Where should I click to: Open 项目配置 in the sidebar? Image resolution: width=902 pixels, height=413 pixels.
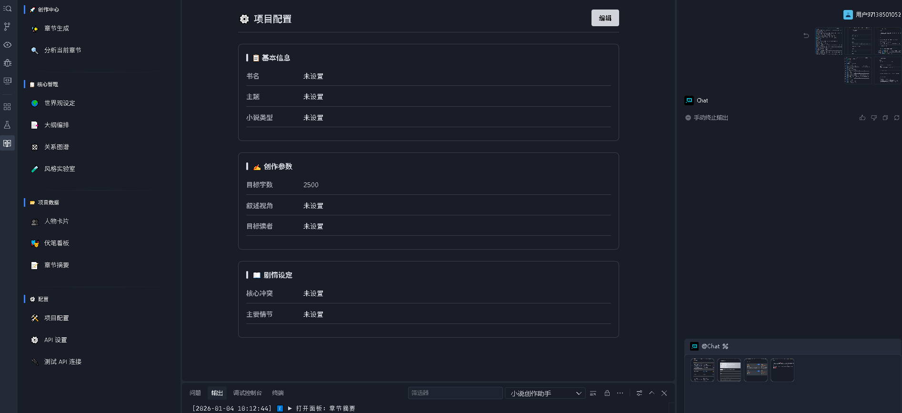[57, 318]
